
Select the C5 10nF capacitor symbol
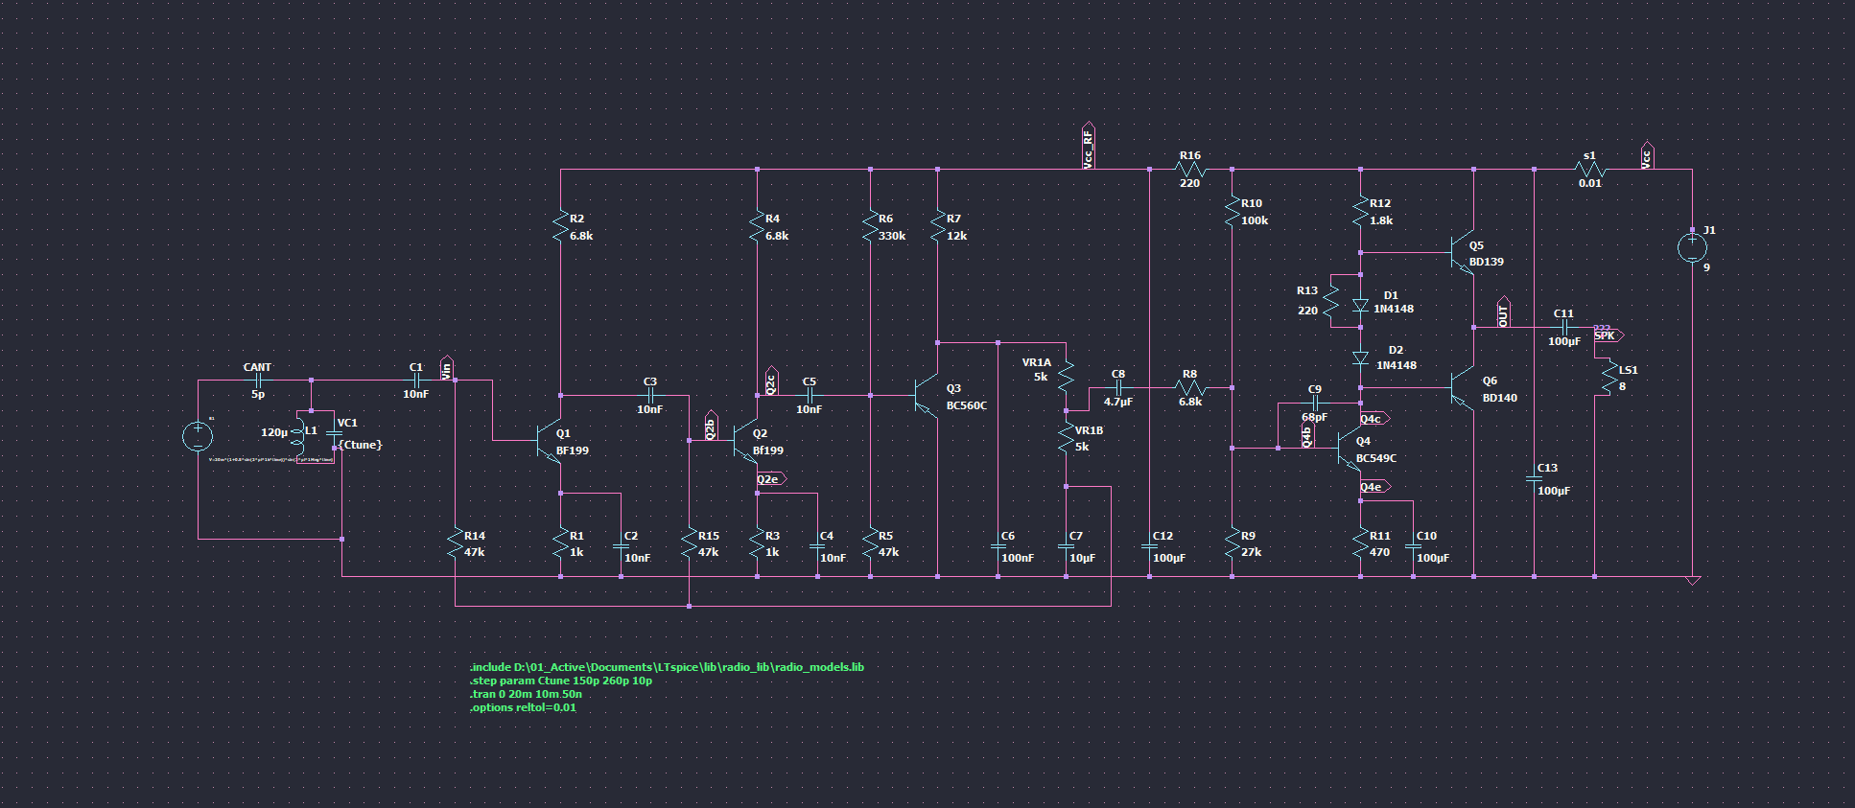pyautogui.click(x=810, y=395)
